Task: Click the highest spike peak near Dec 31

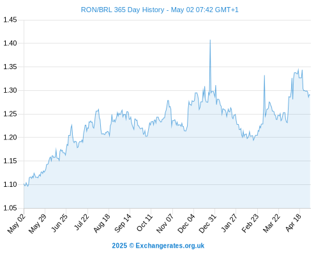Action: (210, 40)
